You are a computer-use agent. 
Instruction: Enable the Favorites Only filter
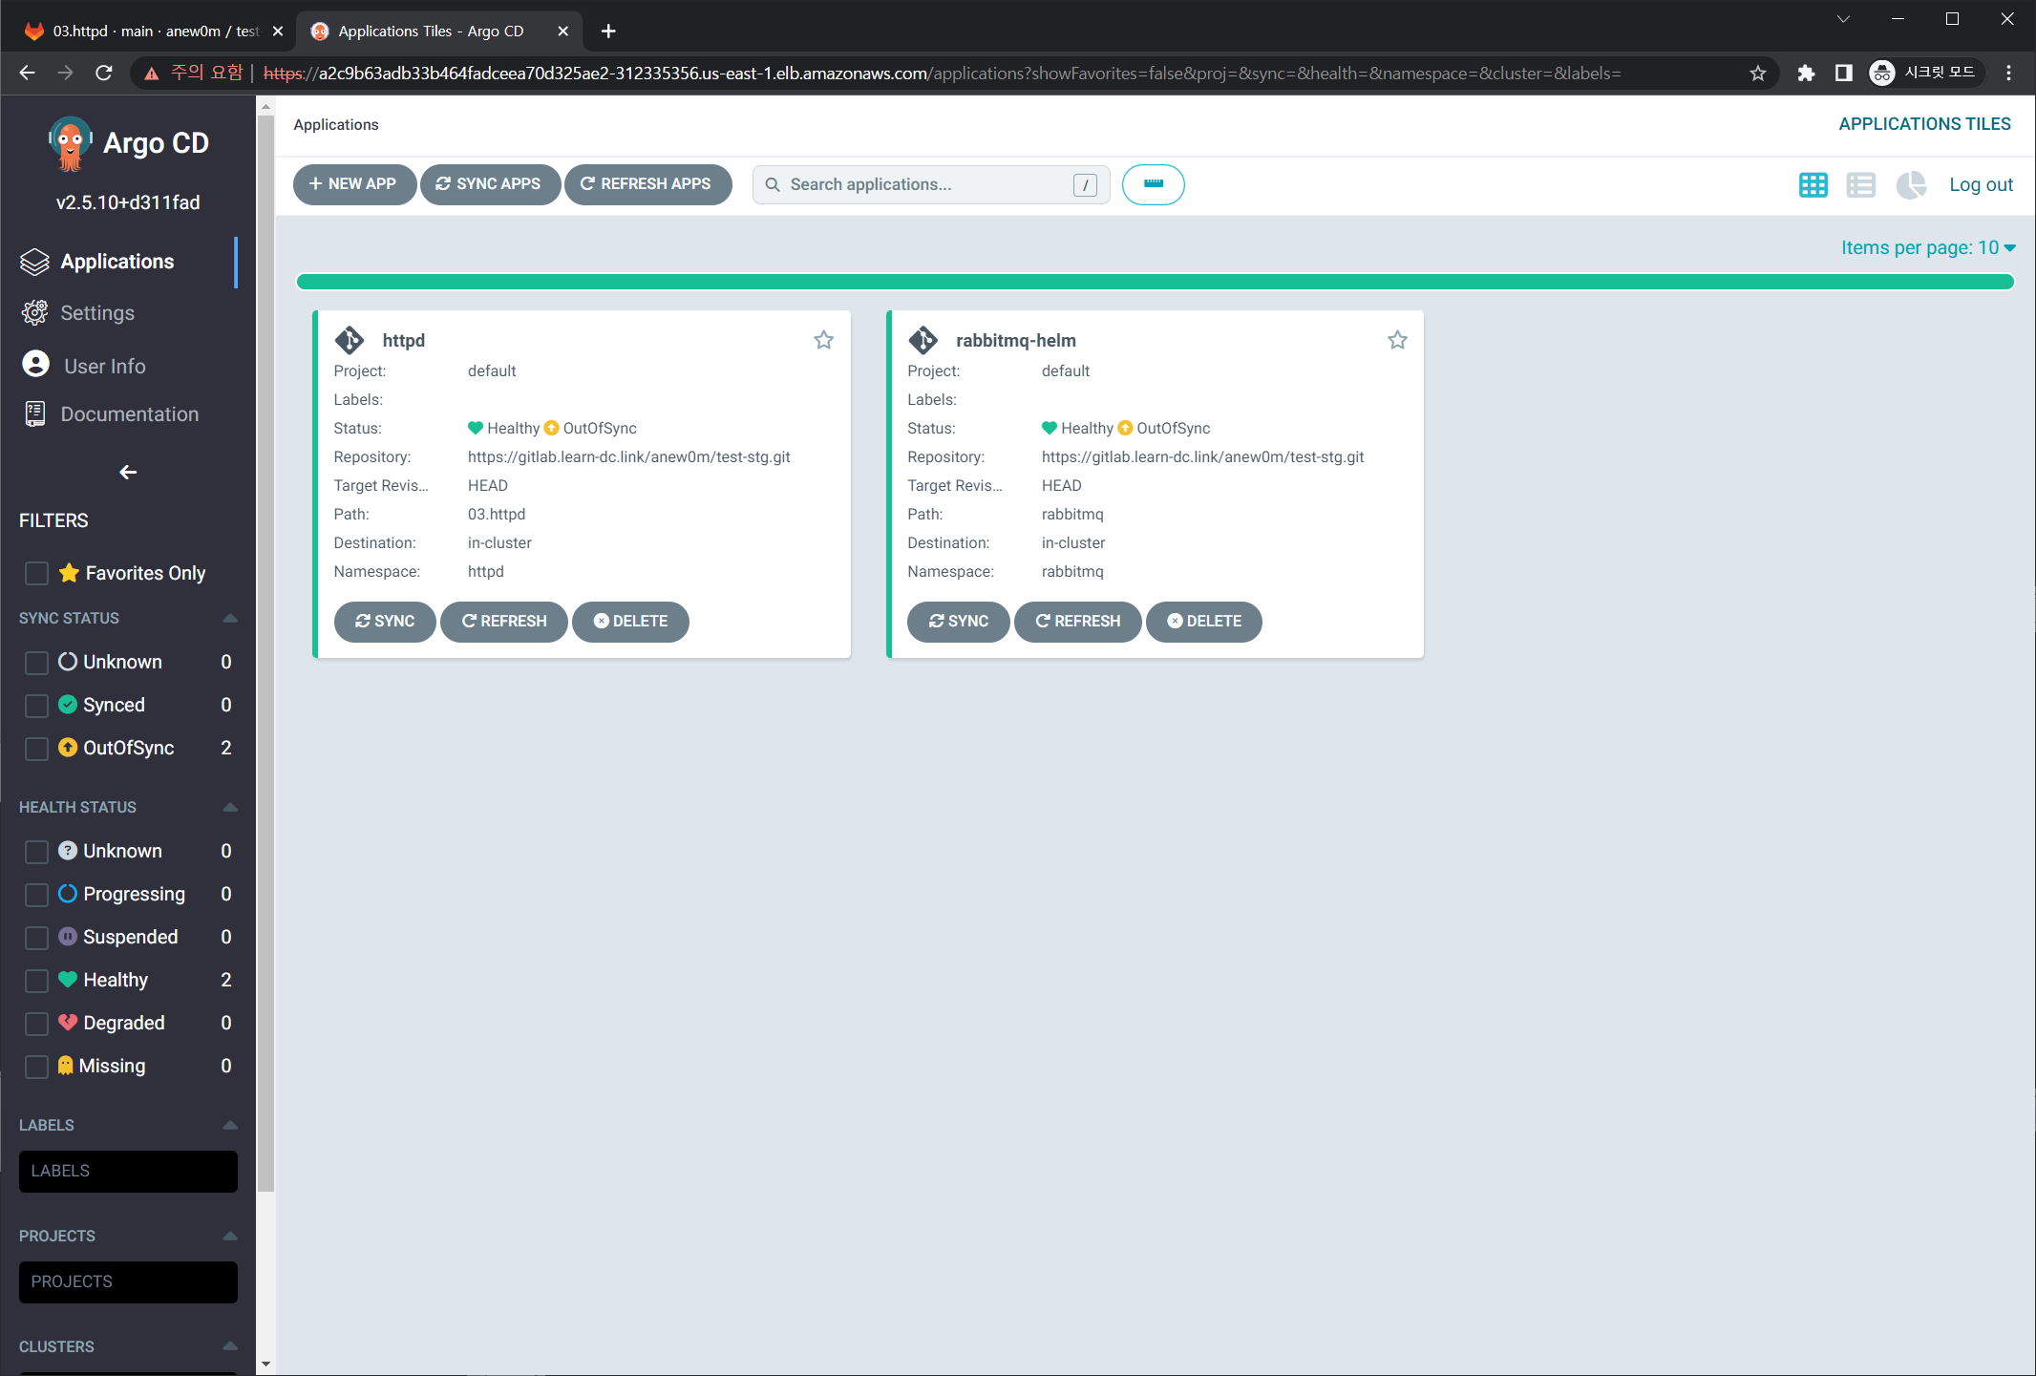[x=36, y=573]
